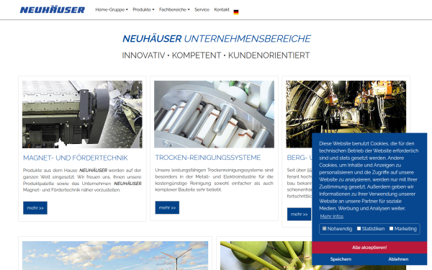This screenshot has width=432, height=270.
Task: Expand the Produkte menu
Action: tap(143, 9)
